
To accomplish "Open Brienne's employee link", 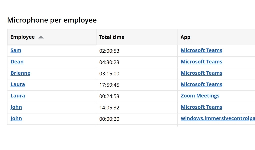I will coord(20,73).
